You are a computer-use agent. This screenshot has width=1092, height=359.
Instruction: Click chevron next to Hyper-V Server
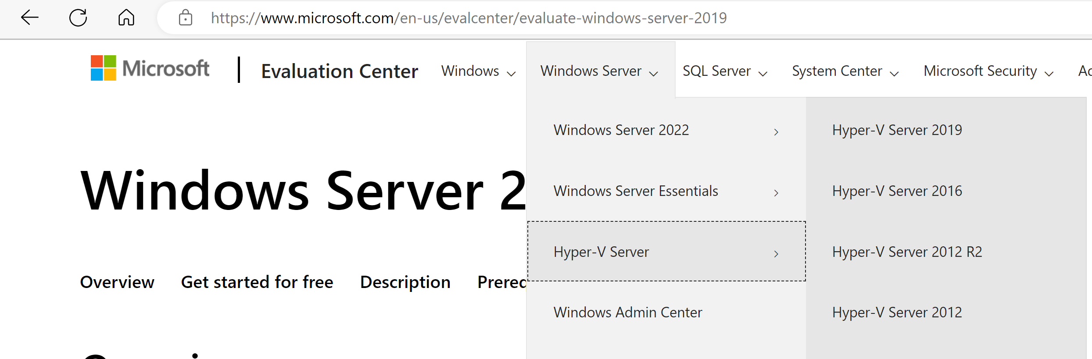(x=776, y=253)
